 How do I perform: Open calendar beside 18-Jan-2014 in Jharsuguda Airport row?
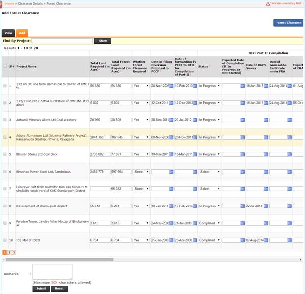[171, 206]
